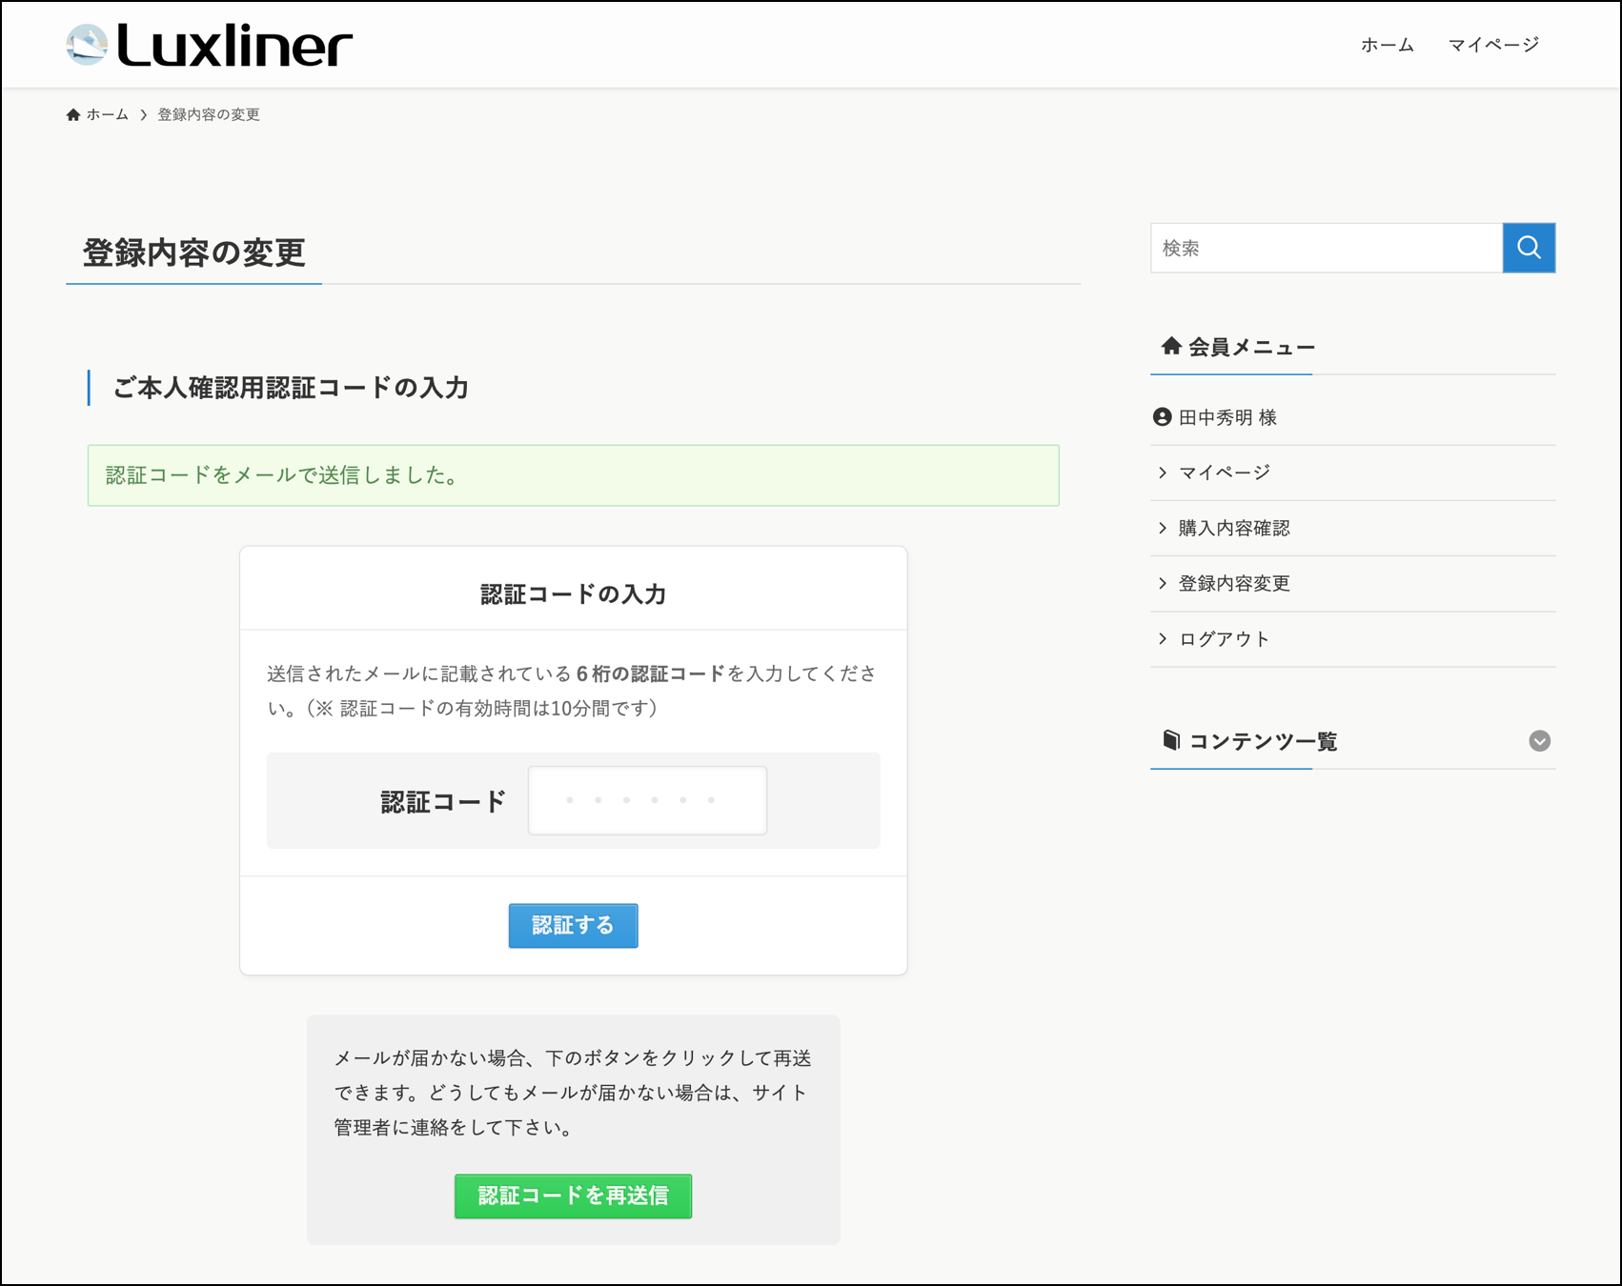
Task: Click the search magnifier button
Action: pyautogui.click(x=1529, y=248)
